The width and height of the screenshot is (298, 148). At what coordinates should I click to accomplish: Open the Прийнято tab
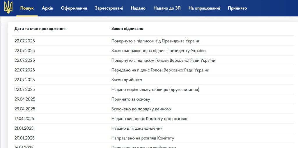(237, 8)
